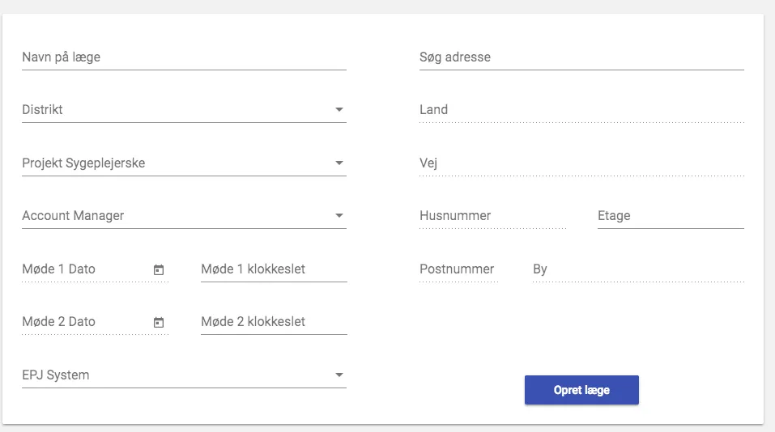775x432 pixels.
Task: Focus the Møde 1 klokkeslet field
Action: (x=273, y=269)
